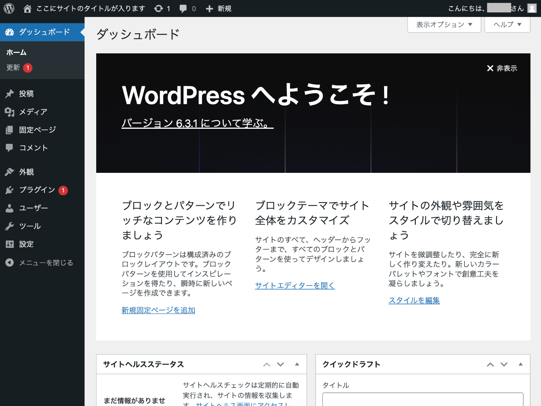Screen dimensions: 541x406
Task: Open the 外観 menu
Action: [42, 172]
